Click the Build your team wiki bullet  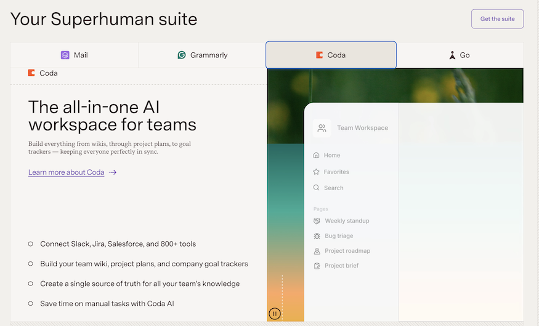[x=144, y=264]
